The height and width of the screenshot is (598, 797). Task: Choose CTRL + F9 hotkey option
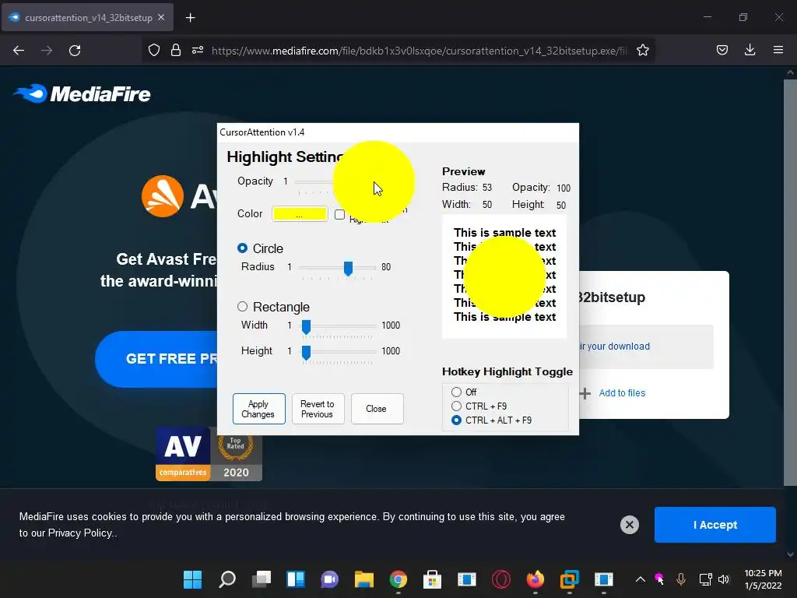point(456,406)
